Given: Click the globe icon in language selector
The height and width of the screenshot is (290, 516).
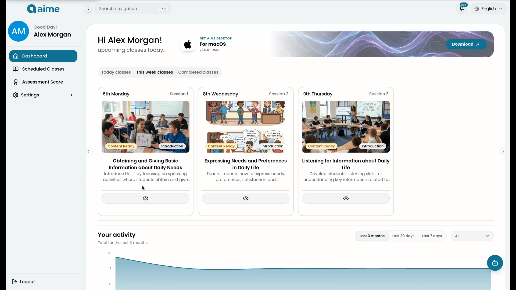Looking at the screenshot, I should [477, 9].
